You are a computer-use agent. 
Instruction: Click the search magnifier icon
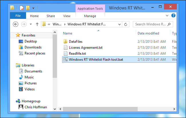(x=169, y=24)
